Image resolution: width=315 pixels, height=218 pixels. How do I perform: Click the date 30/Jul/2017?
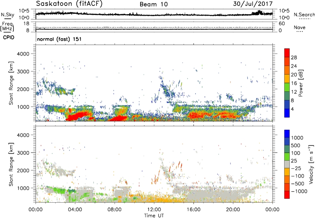pos(253,4)
